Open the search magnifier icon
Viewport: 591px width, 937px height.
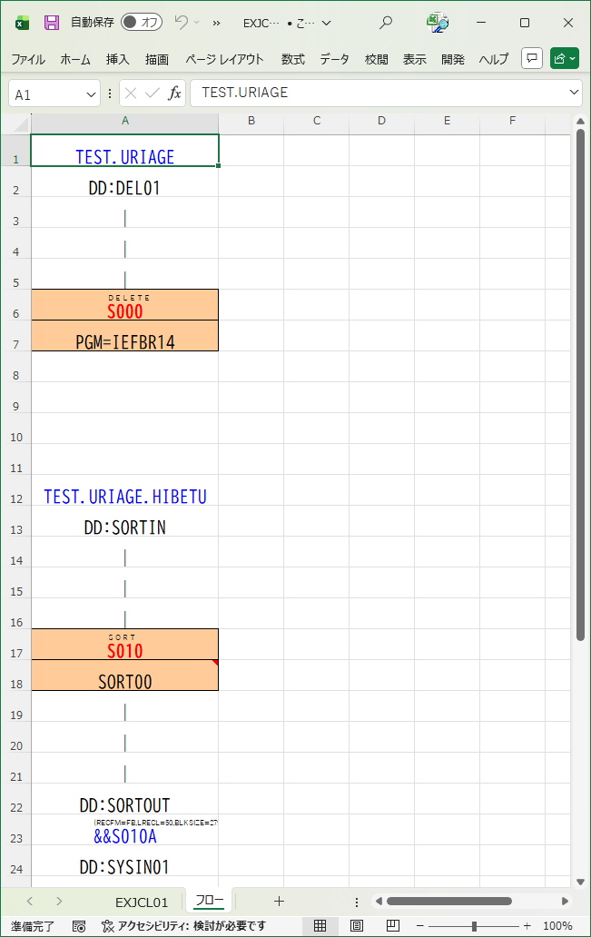[386, 23]
